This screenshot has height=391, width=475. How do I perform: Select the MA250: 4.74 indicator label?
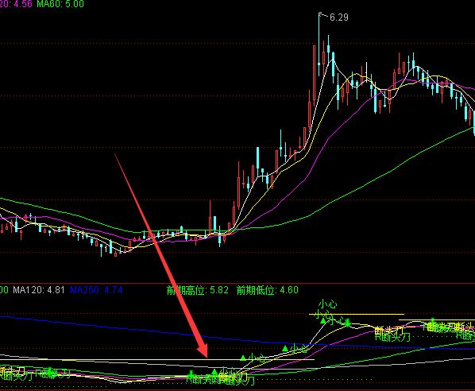pyautogui.click(x=96, y=290)
